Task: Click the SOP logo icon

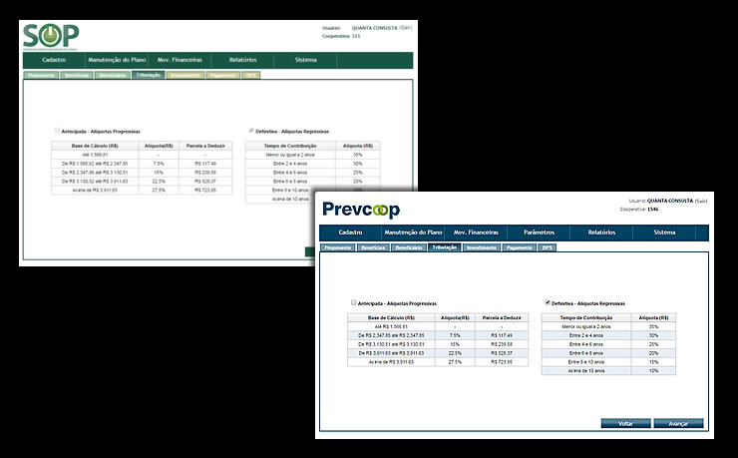Action: coord(51,34)
